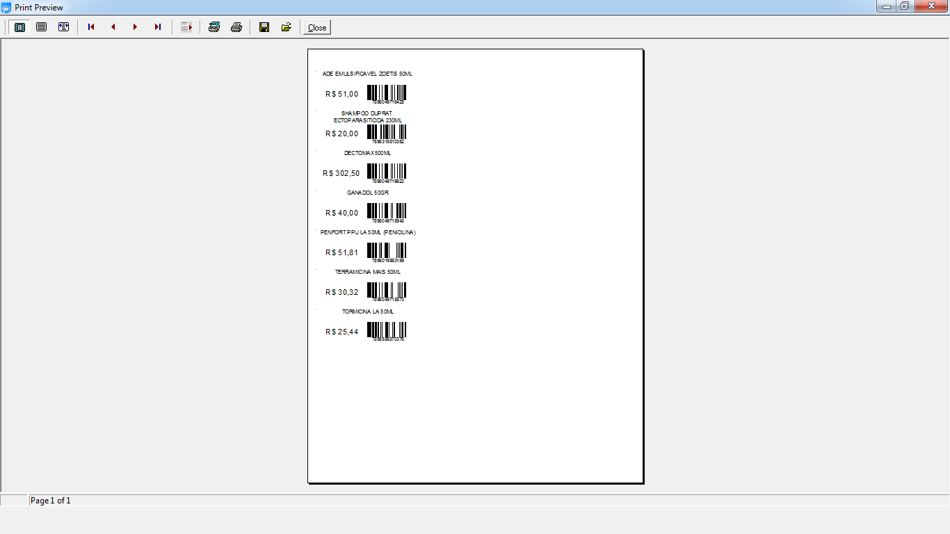Click the Print Preview window title
The width and height of the screenshot is (950, 534).
pos(39,8)
